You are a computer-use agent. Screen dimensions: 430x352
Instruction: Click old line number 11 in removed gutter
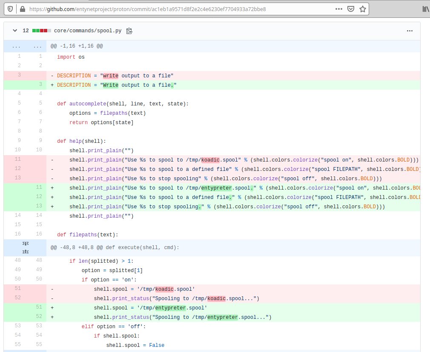coord(17,159)
